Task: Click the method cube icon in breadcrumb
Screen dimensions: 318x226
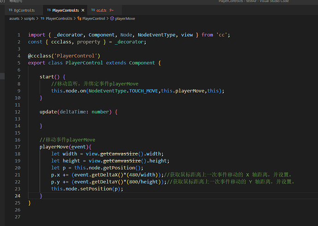Action: coord(112,18)
